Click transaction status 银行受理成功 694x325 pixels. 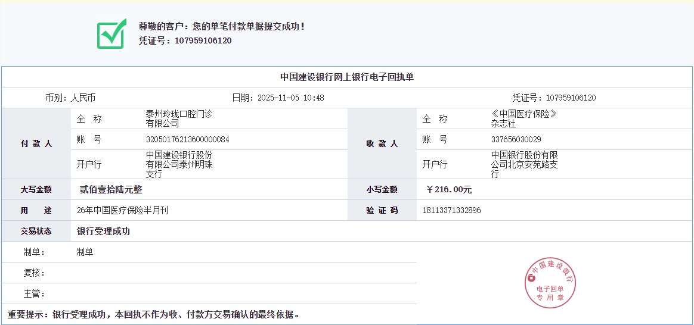tap(103, 231)
